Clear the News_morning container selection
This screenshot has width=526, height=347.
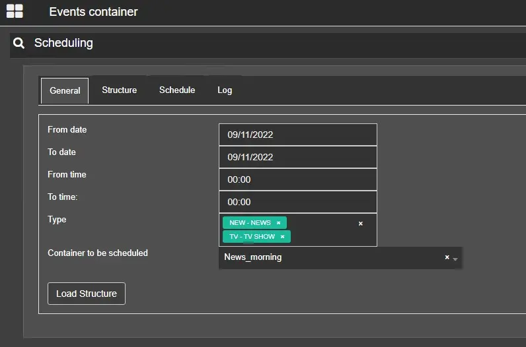[447, 257]
